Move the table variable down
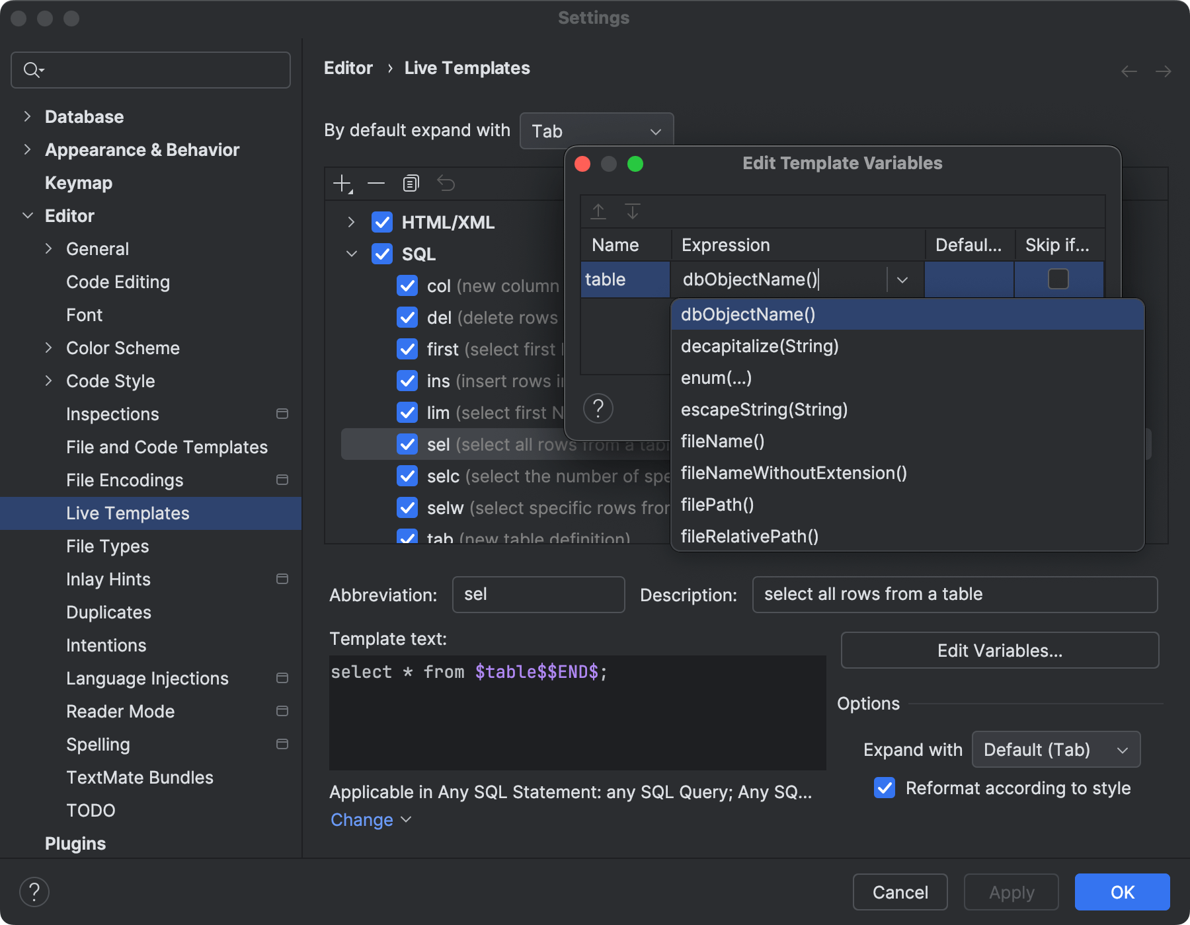The image size is (1190, 925). 633,211
